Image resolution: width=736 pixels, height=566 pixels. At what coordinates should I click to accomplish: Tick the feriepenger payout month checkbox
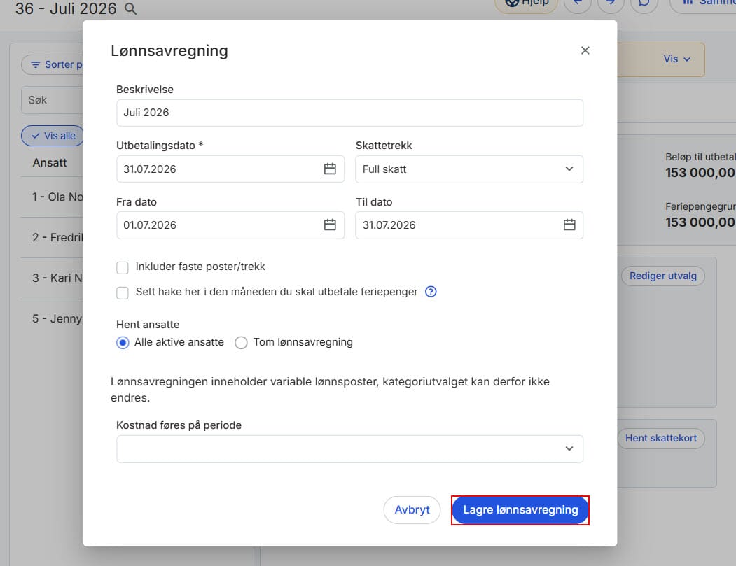point(123,292)
